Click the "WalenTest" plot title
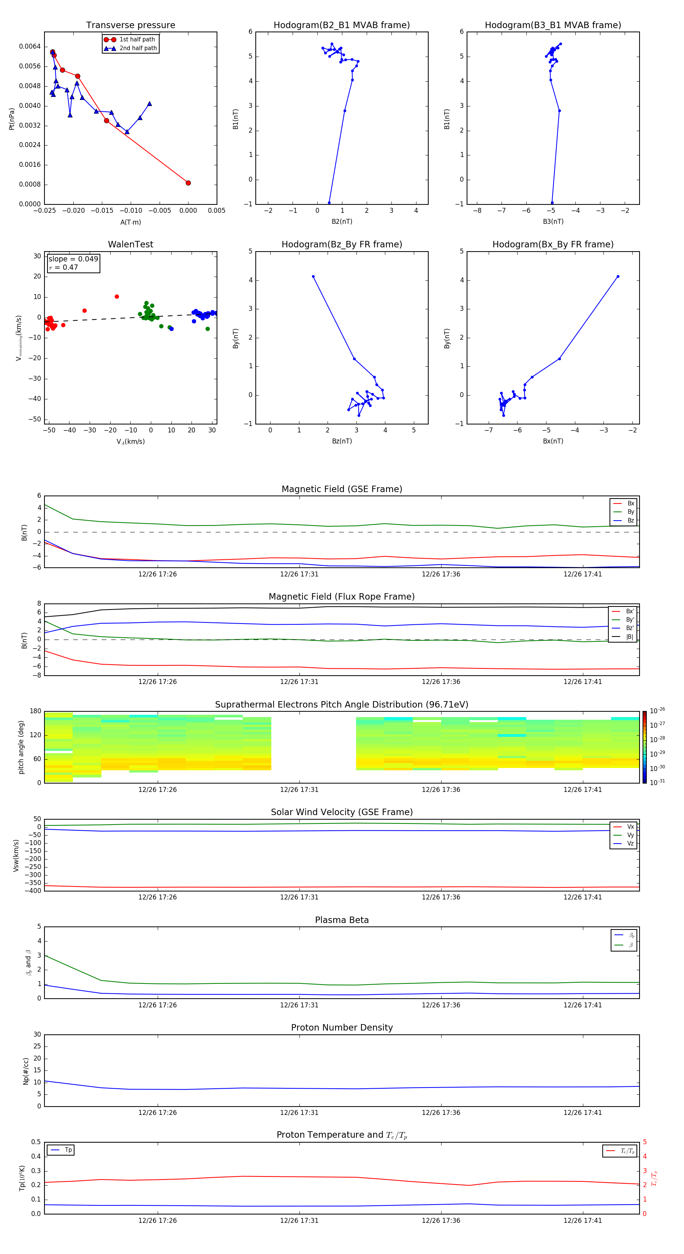Viewport: 684px width, 1254px height. point(130,244)
